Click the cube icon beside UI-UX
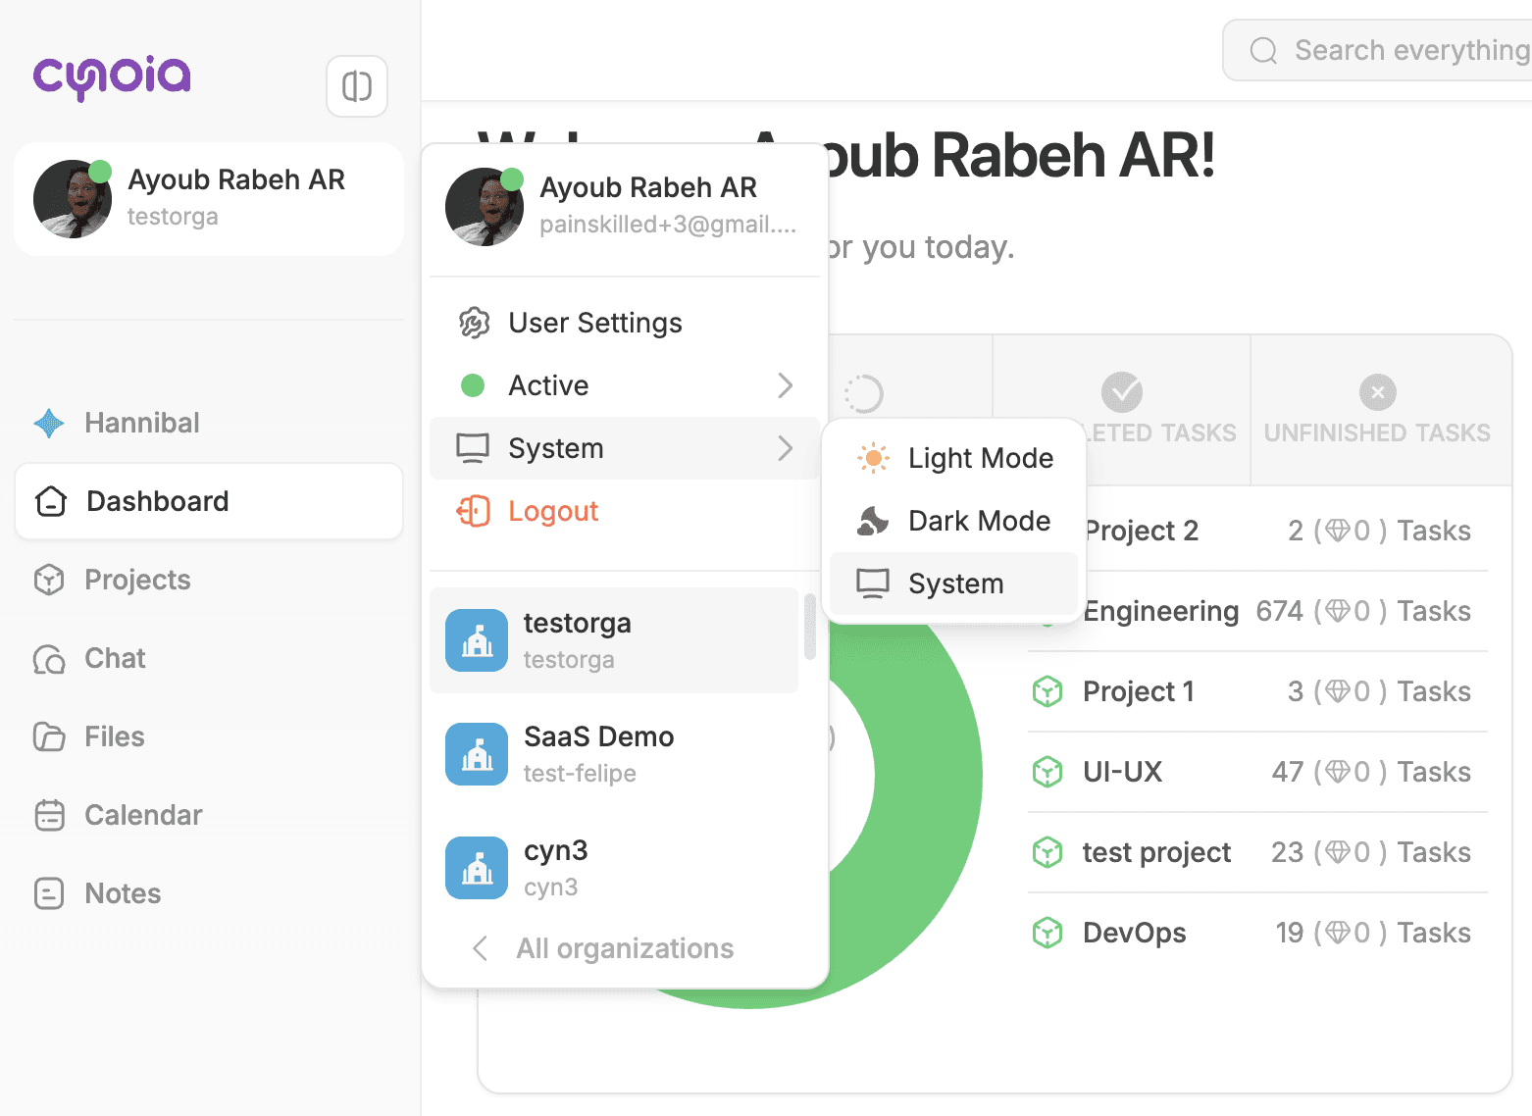The image size is (1532, 1116). point(1047,772)
